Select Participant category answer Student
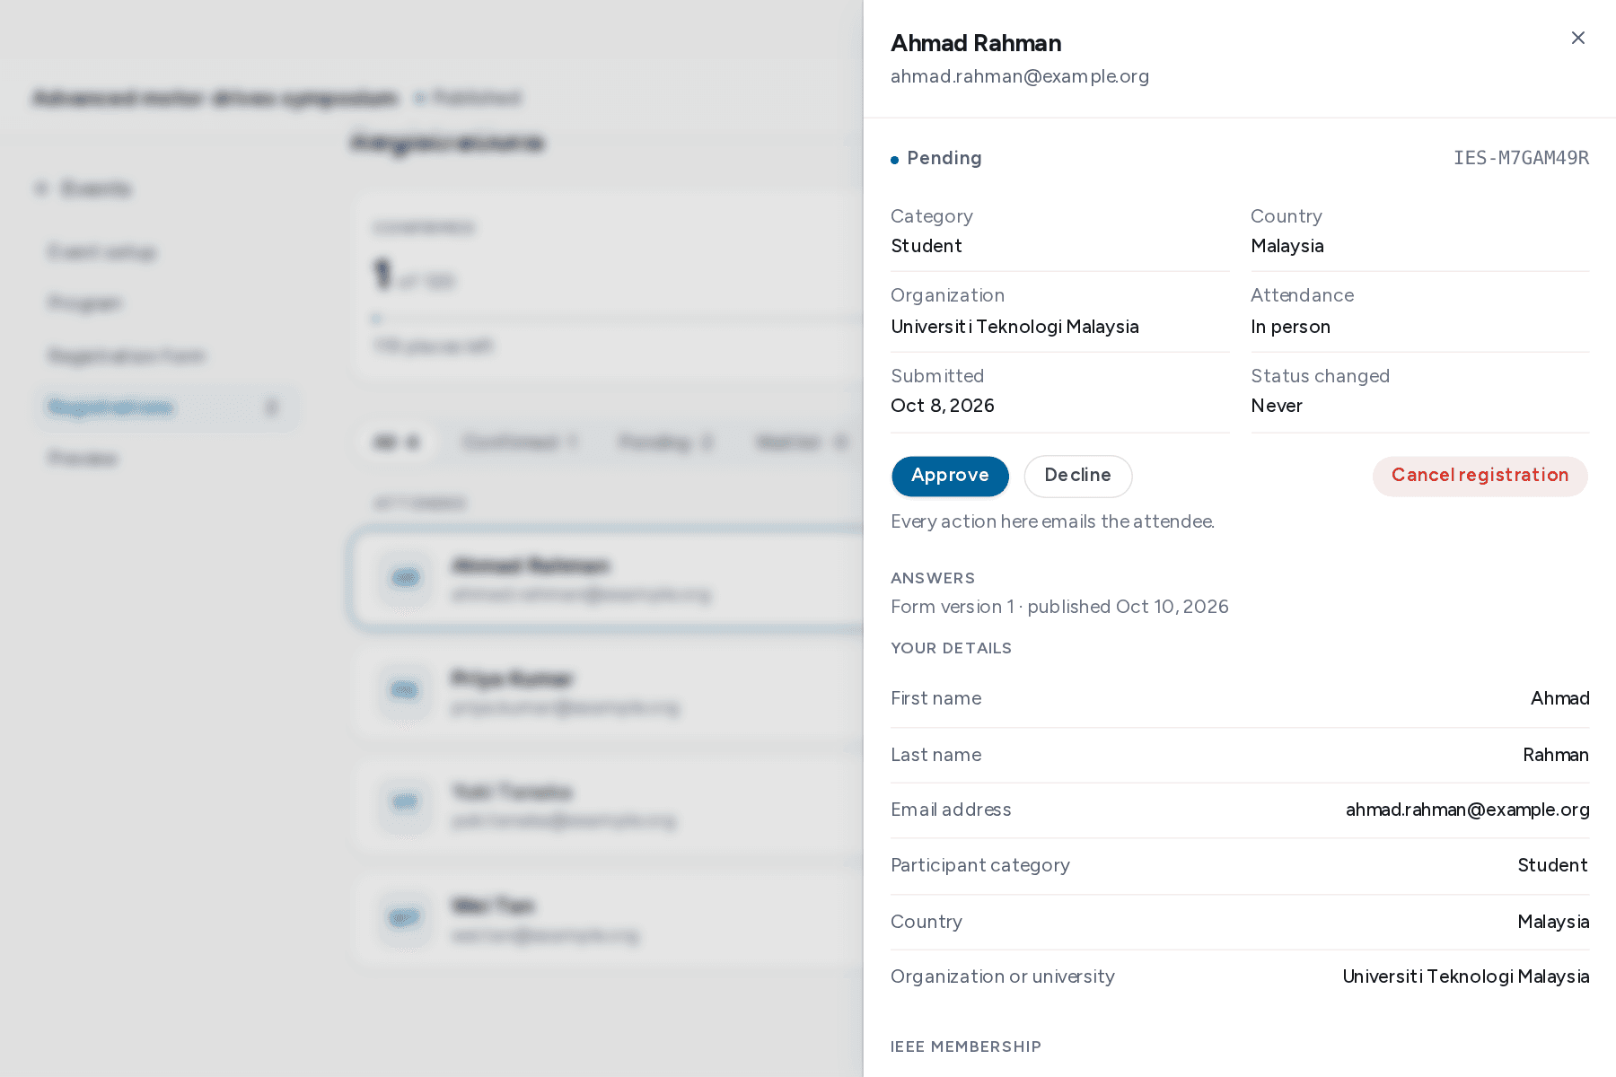Image resolution: width=1616 pixels, height=1077 pixels. (x=1552, y=865)
